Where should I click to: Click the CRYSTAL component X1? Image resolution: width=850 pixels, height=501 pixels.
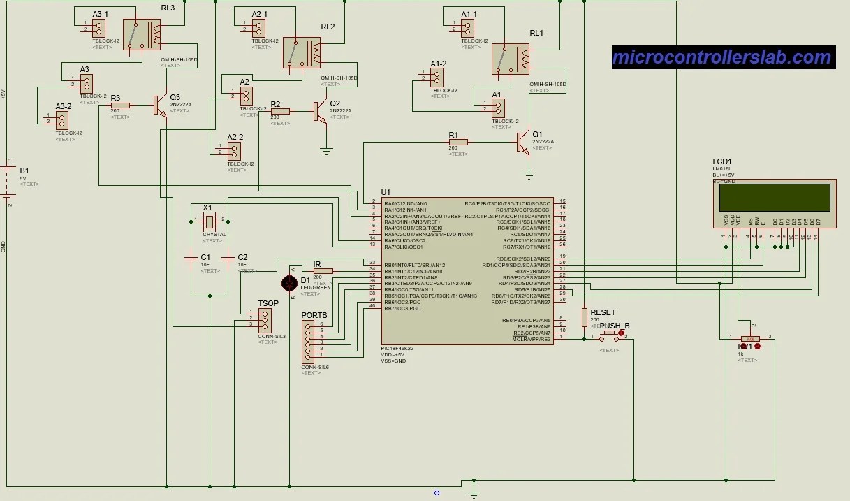[209, 222]
